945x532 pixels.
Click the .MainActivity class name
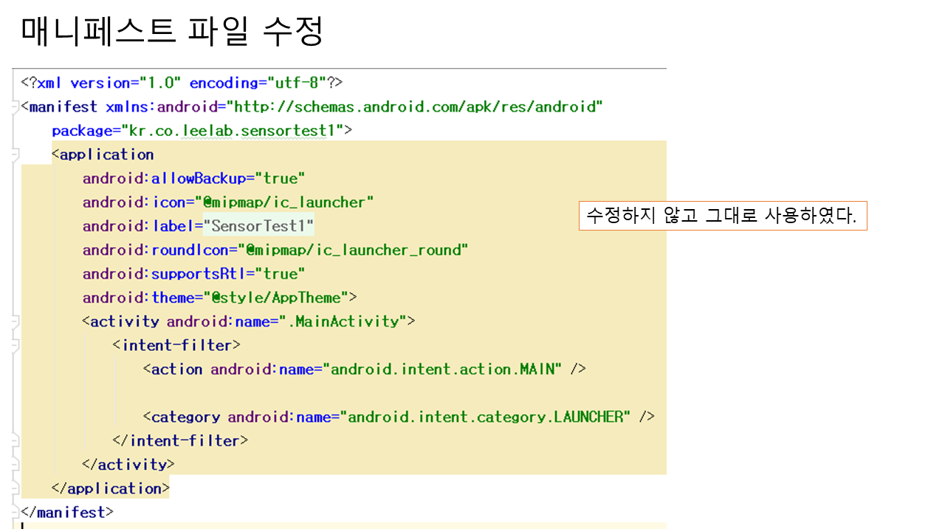point(343,321)
